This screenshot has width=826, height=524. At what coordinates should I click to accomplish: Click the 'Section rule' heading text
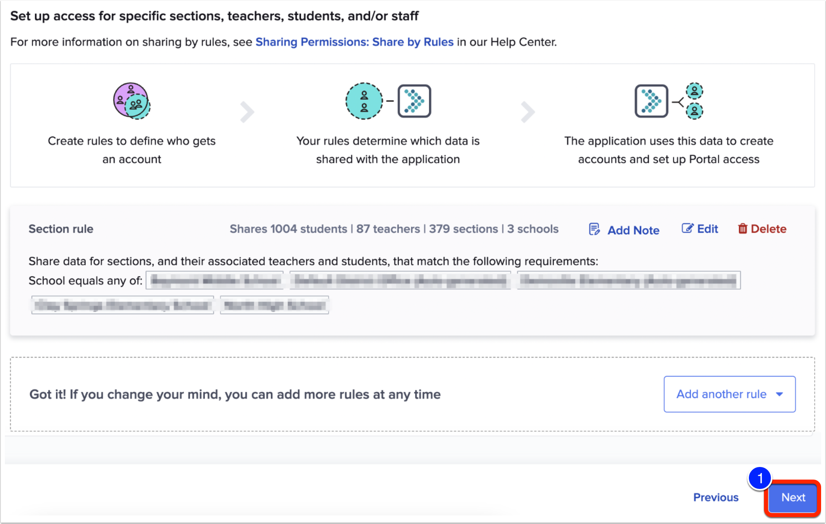pyautogui.click(x=61, y=229)
